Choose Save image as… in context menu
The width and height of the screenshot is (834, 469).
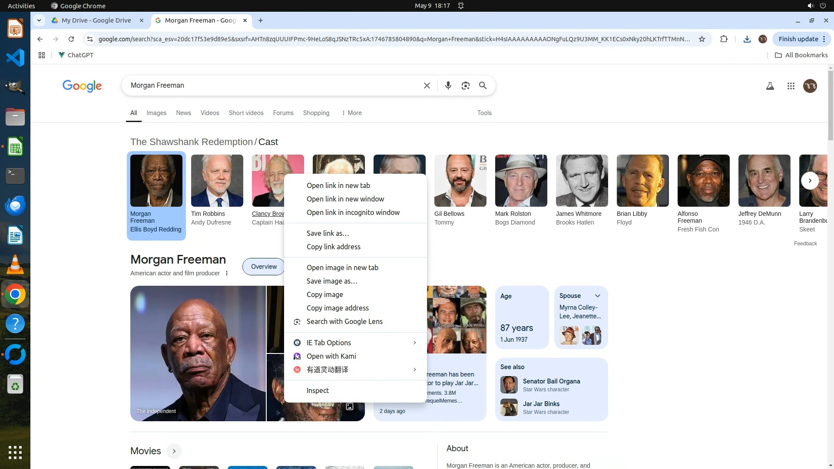tap(332, 281)
